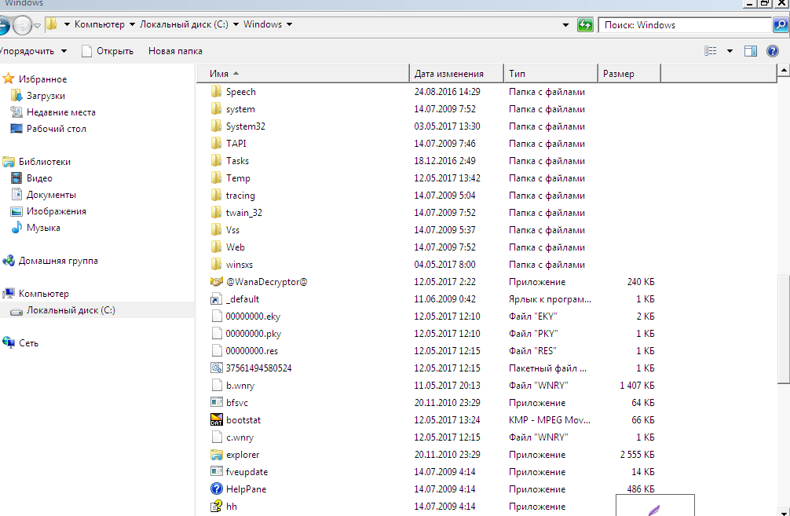This screenshot has height=516, width=790.
Task: Select the 00000000.pky file name
Action: 254,334
